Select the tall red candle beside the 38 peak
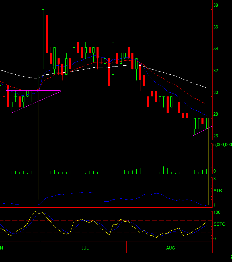 point(47,34)
